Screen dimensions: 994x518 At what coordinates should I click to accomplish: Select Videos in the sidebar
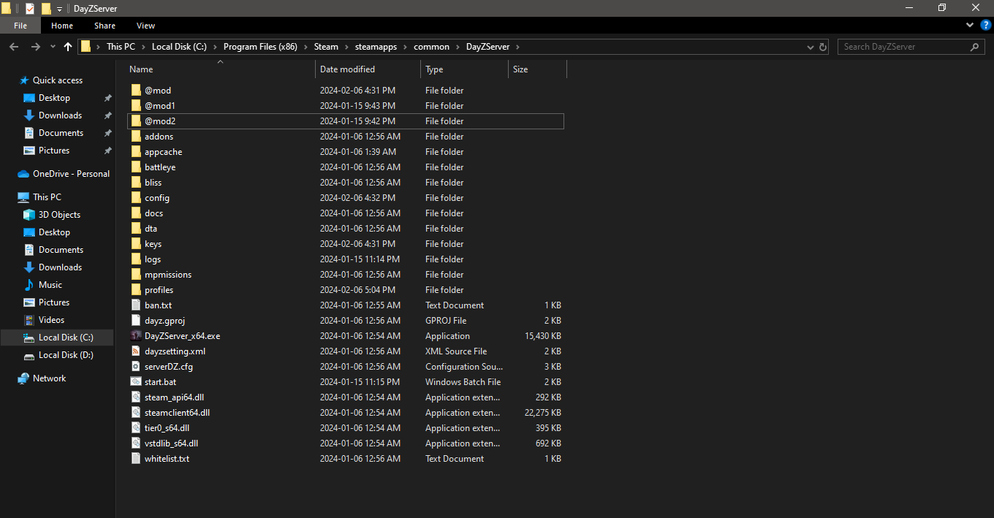[x=51, y=320]
